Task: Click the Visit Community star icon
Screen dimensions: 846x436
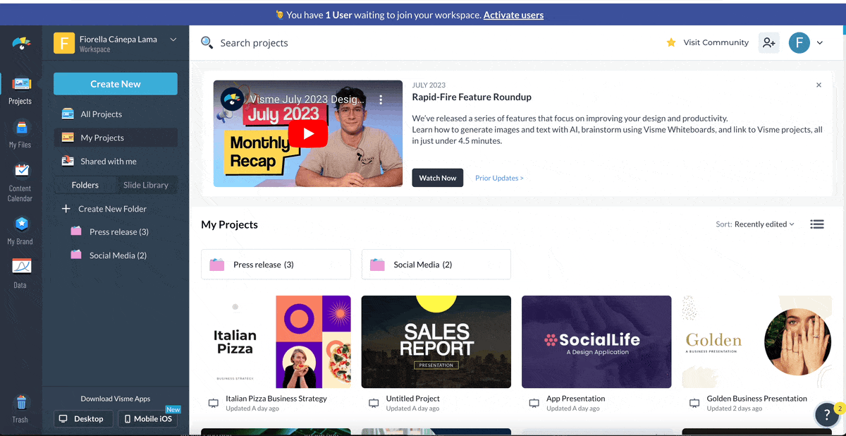Action: [671, 42]
